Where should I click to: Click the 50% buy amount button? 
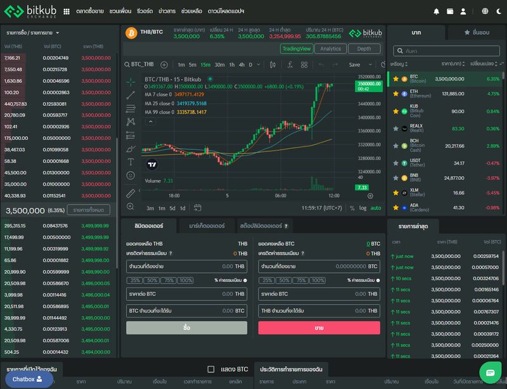[x=152, y=280]
